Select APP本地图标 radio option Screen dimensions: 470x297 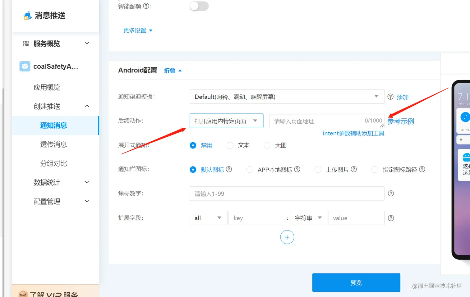(250, 170)
